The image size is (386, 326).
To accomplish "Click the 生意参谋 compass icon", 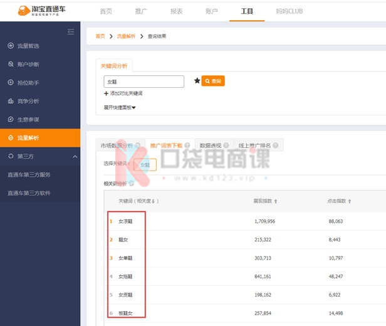I will pos(11,119).
